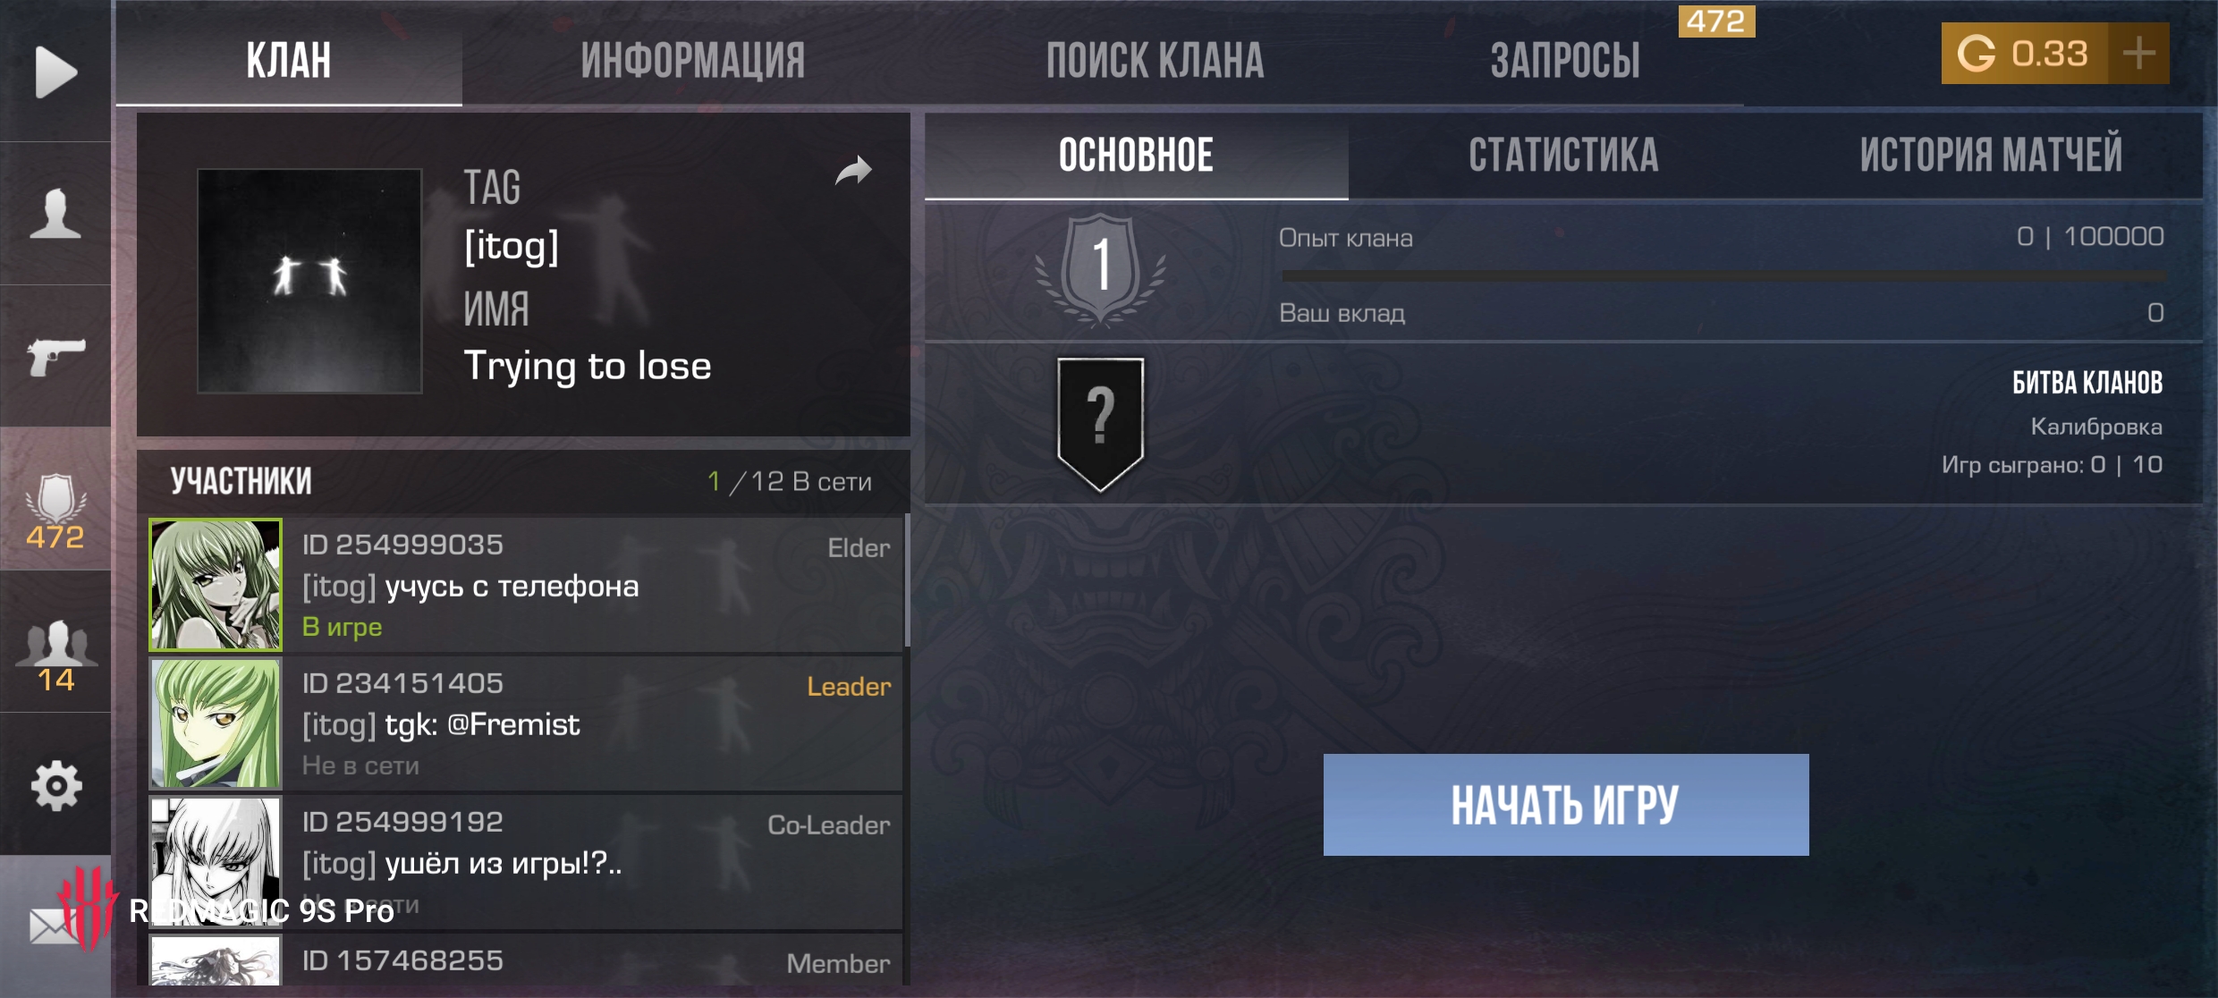
Task: Select the Leader member tgk: @Fremist
Action: (526, 724)
